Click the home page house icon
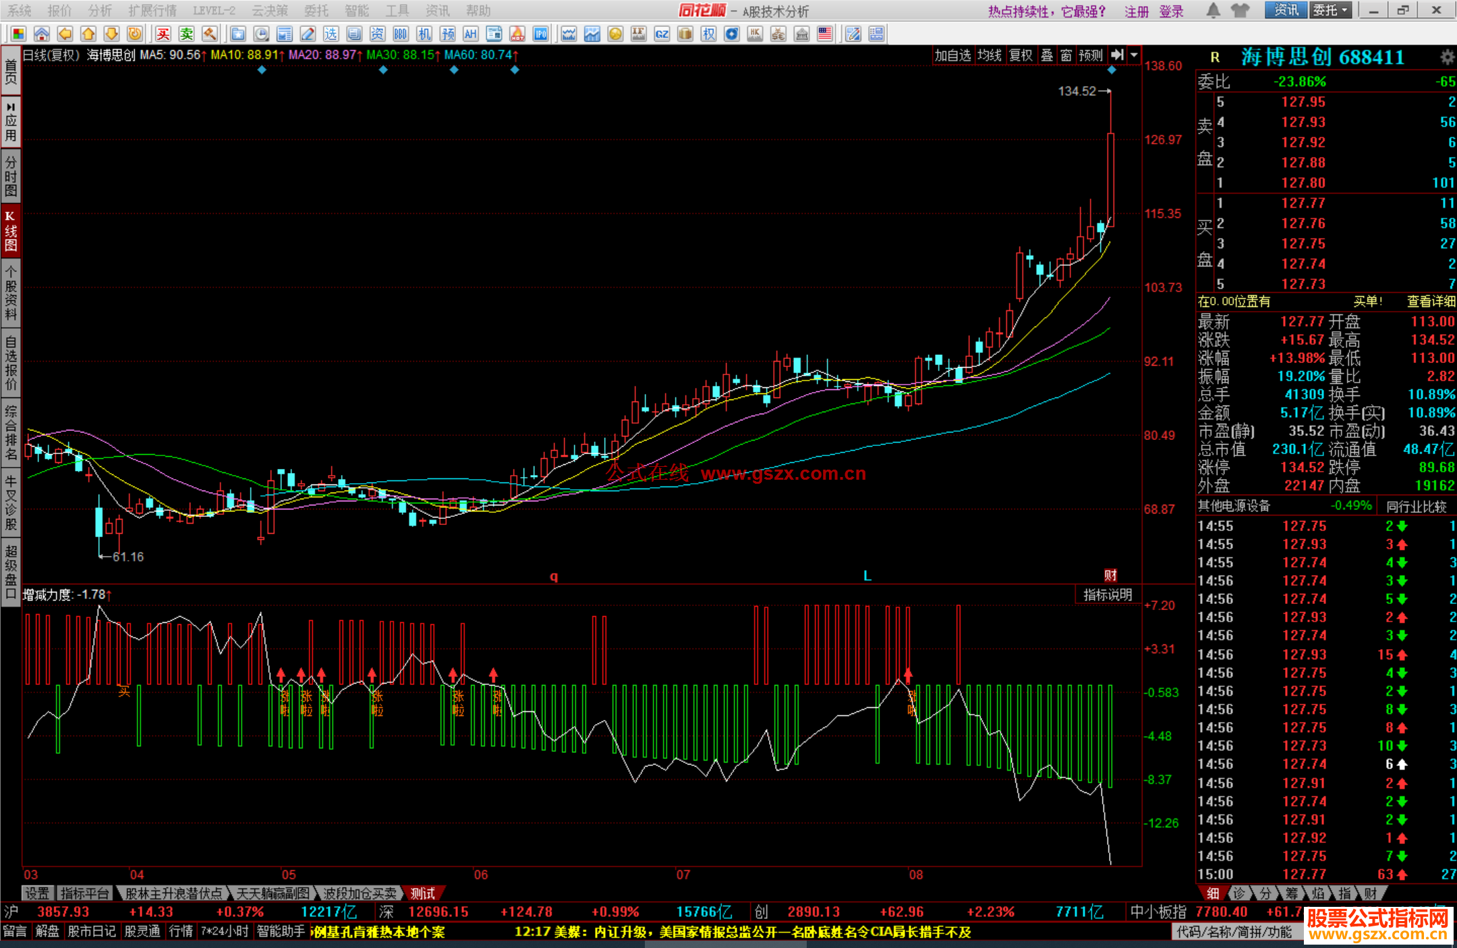This screenshot has height=948, width=1457. coord(42,34)
